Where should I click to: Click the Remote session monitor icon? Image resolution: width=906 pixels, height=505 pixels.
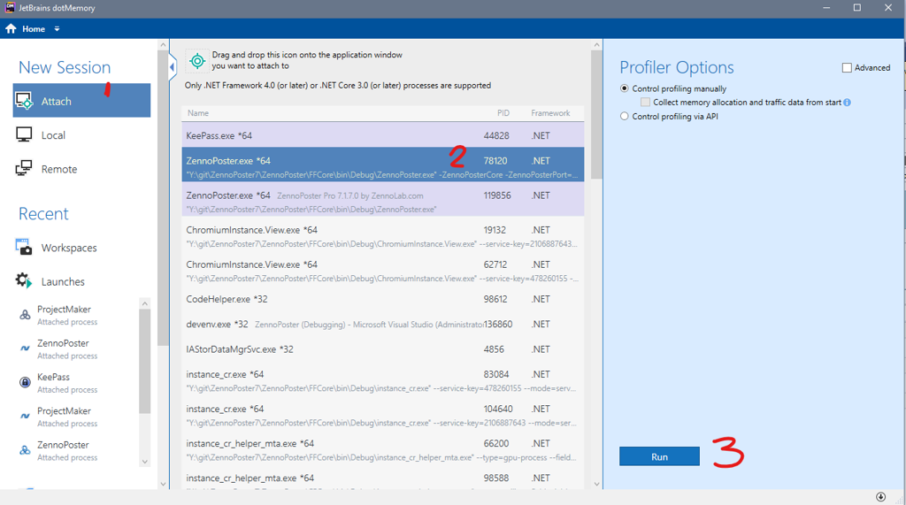(24, 169)
